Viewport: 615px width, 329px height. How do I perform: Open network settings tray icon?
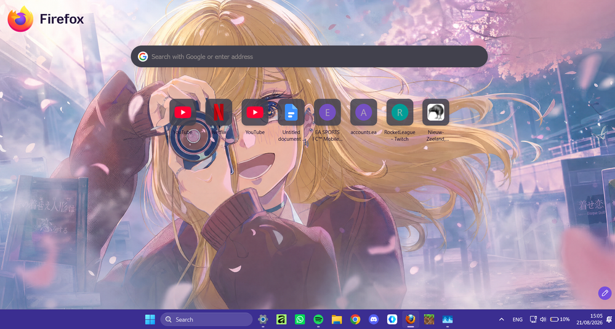click(533, 320)
